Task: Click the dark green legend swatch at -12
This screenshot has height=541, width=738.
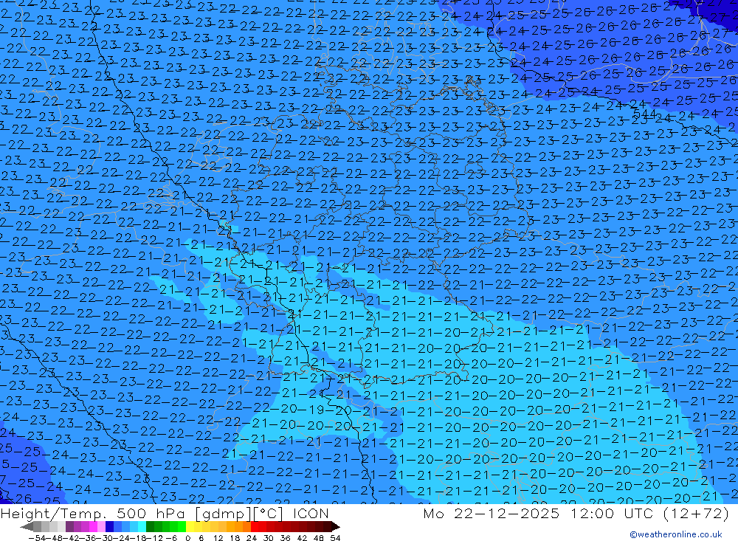Action: coord(150,526)
